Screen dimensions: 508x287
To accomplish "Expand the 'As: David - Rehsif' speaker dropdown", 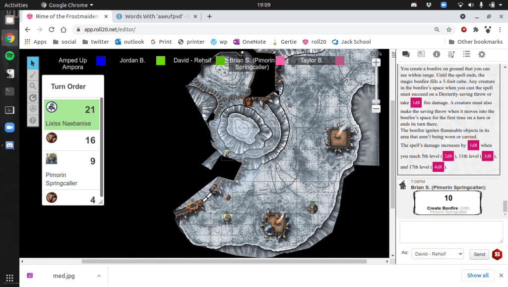I will [x=438, y=254].
